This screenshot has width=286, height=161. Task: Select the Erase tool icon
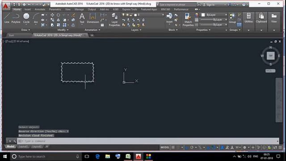[73, 15]
